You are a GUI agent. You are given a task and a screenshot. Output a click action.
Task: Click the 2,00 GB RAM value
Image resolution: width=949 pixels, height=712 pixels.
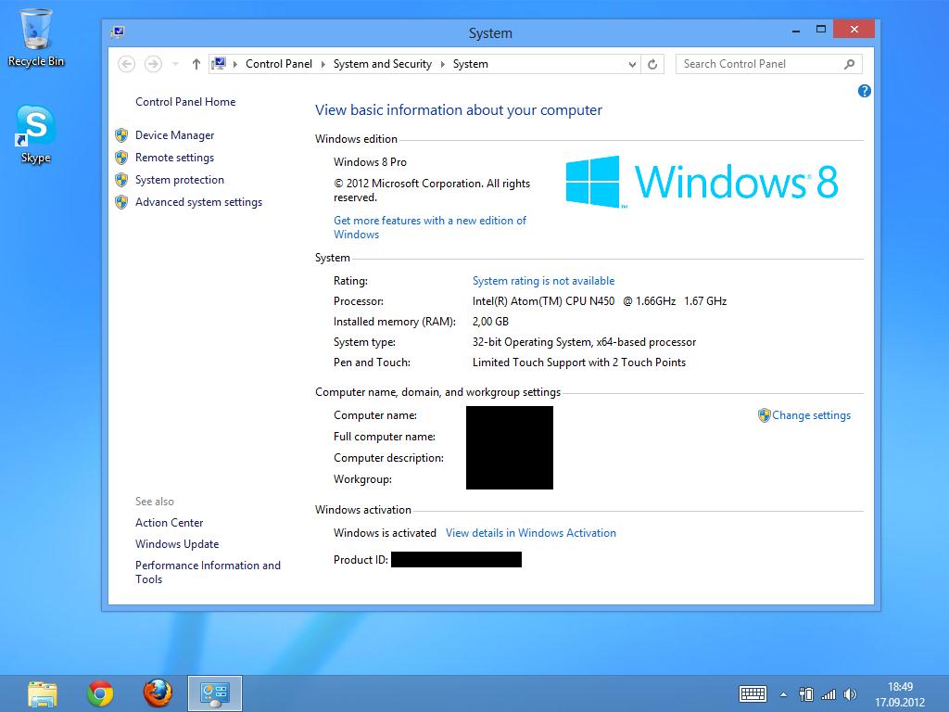[490, 322]
